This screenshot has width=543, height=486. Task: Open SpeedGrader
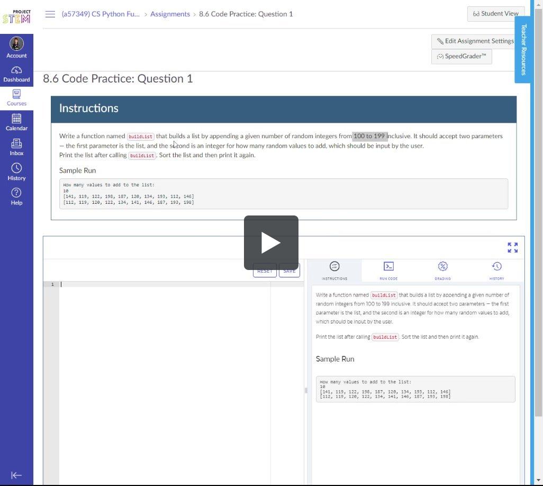click(x=461, y=57)
